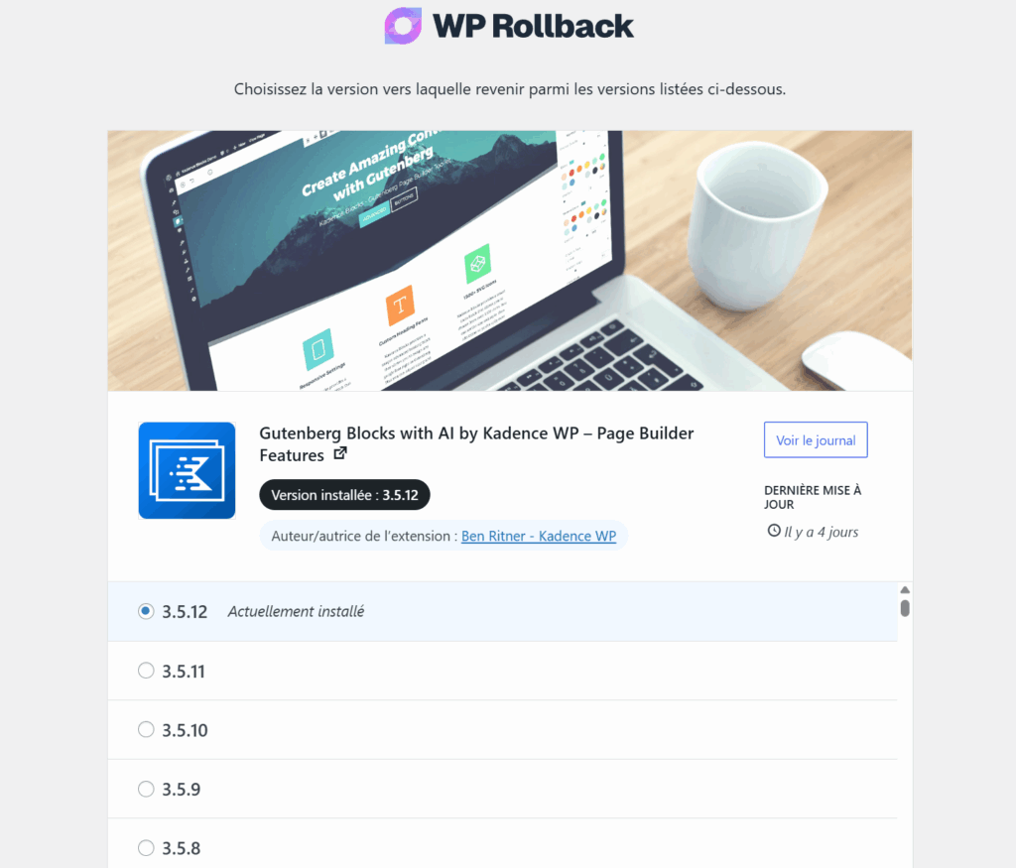Click the scrollbar up arrow in version list
1016x868 pixels.
(x=905, y=590)
